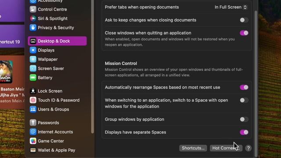Click the sidebar vertical scrollbar

(x=93, y=66)
